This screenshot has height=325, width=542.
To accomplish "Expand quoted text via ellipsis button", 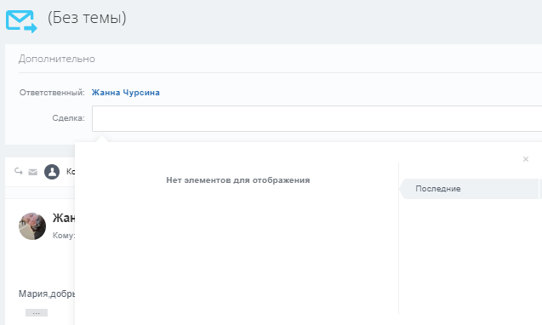I will tap(37, 312).
